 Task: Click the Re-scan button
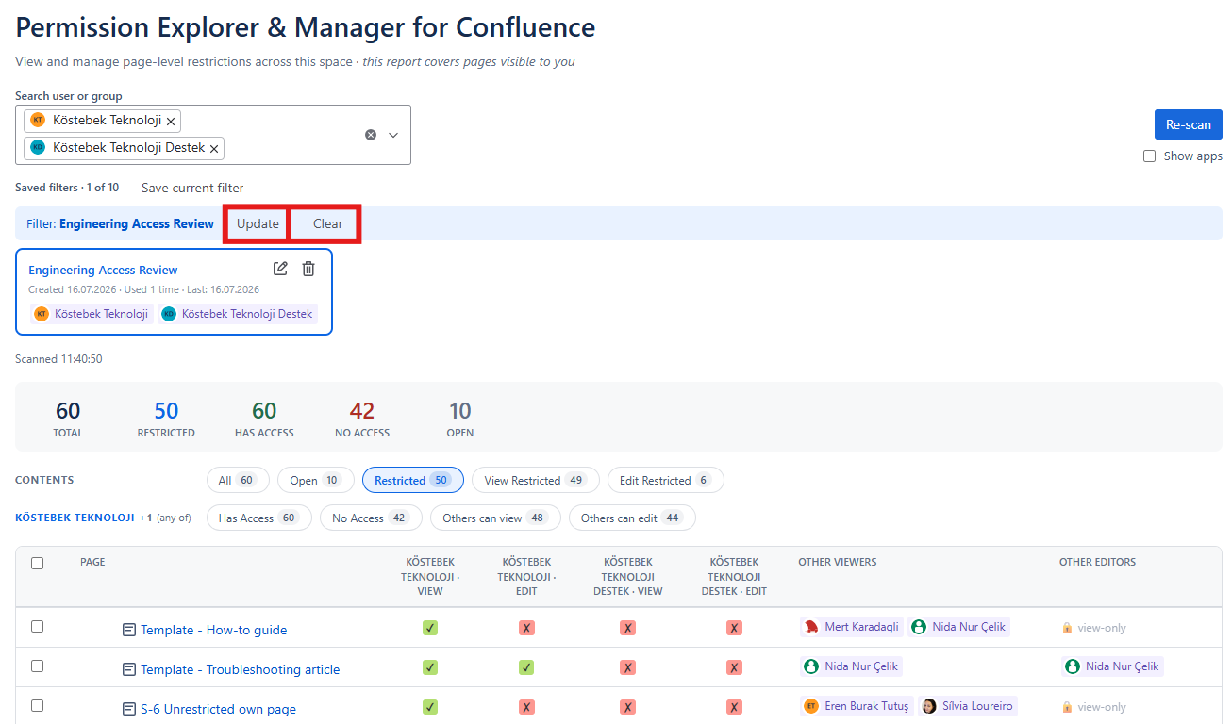[x=1188, y=124]
